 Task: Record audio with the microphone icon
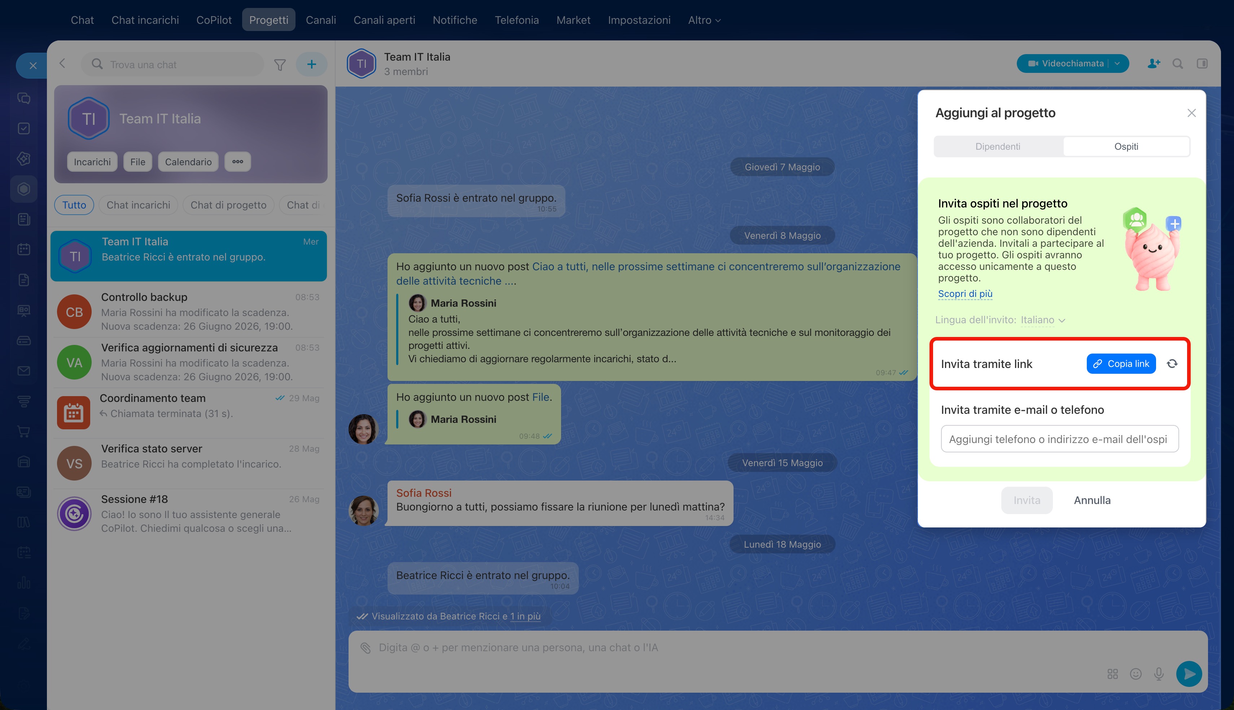pyautogui.click(x=1159, y=674)
